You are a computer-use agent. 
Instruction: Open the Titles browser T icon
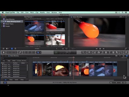tap(109, 53)
